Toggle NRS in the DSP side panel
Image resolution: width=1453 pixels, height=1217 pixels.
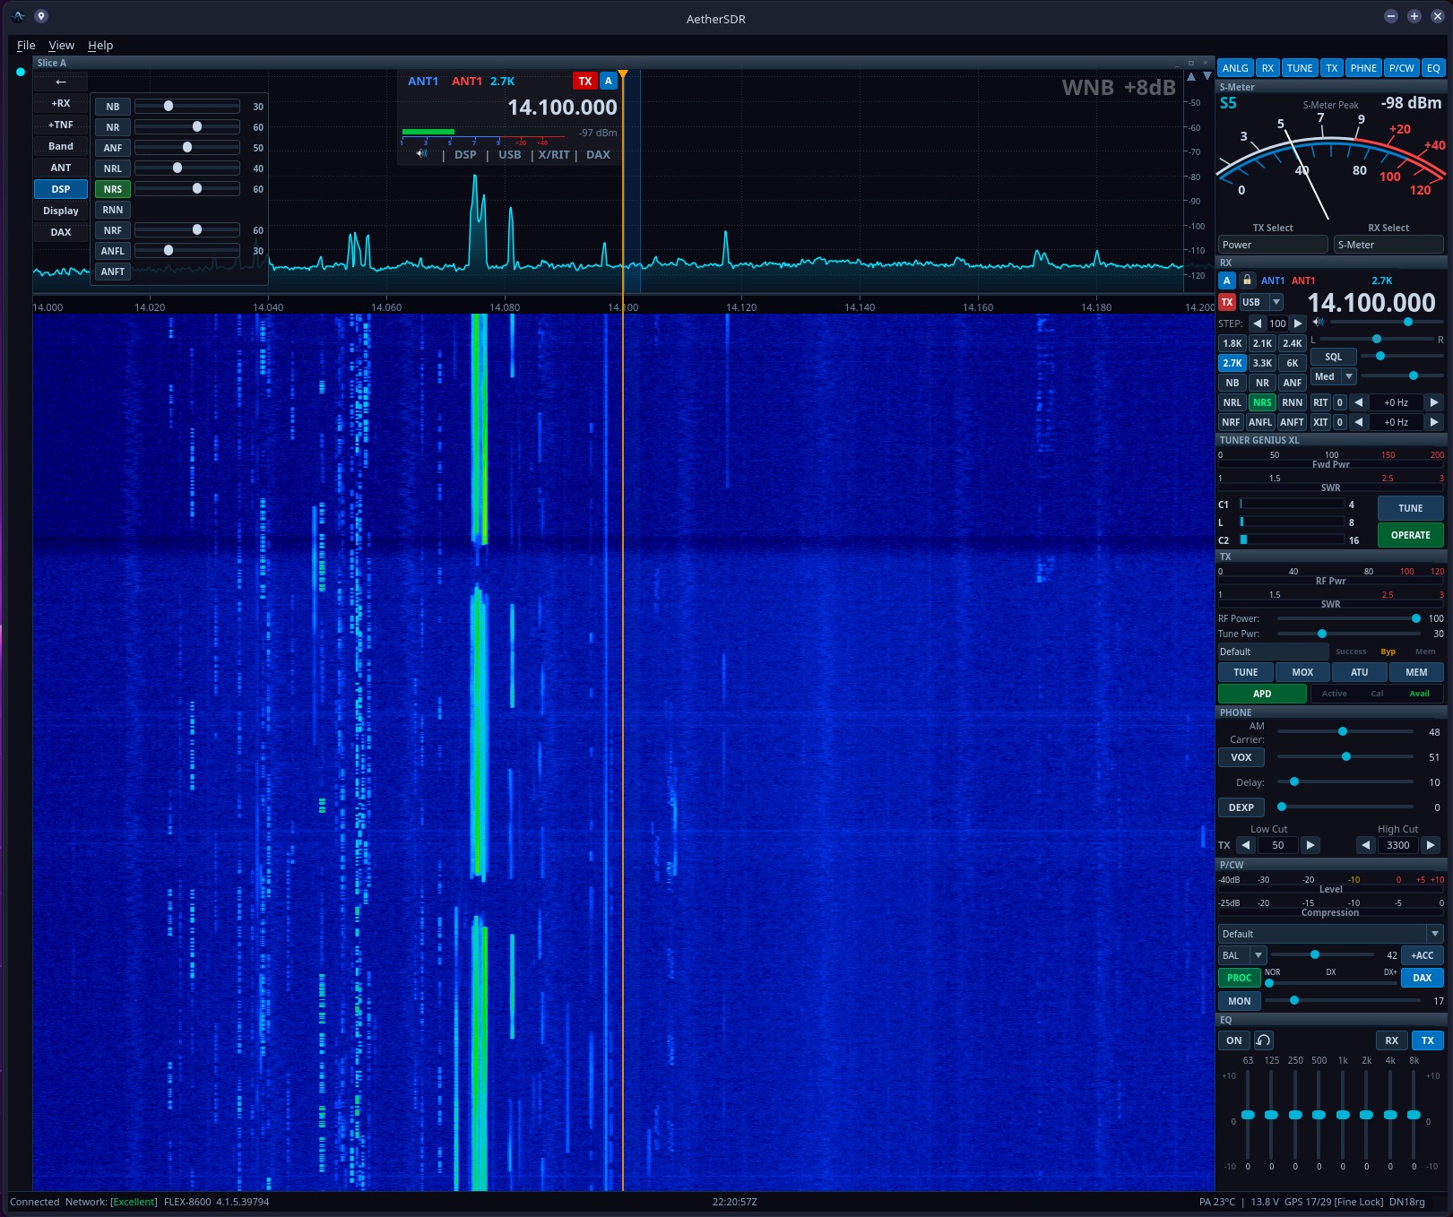pyautogui.click(x=113, y=189)
